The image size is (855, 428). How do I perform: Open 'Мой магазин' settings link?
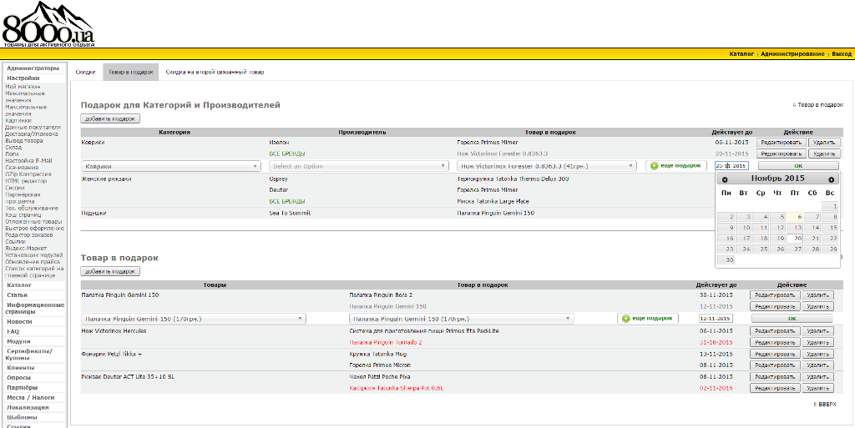pos(23,87)
